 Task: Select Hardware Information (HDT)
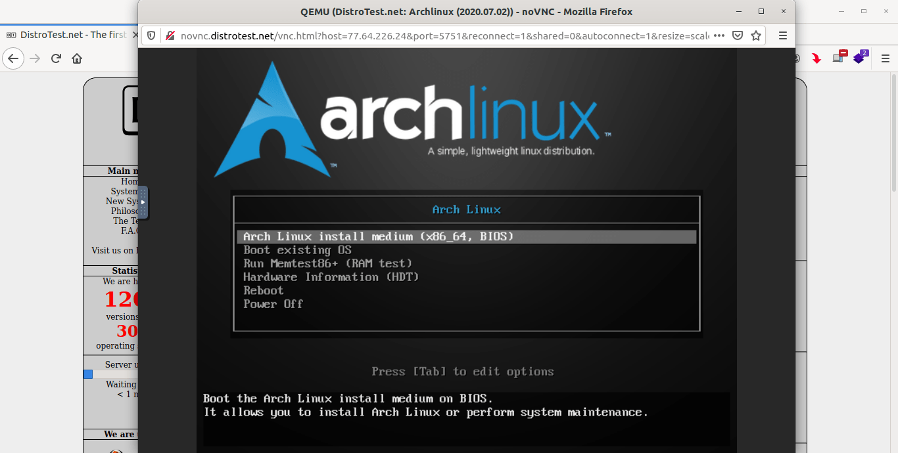(x=331, y=276)
